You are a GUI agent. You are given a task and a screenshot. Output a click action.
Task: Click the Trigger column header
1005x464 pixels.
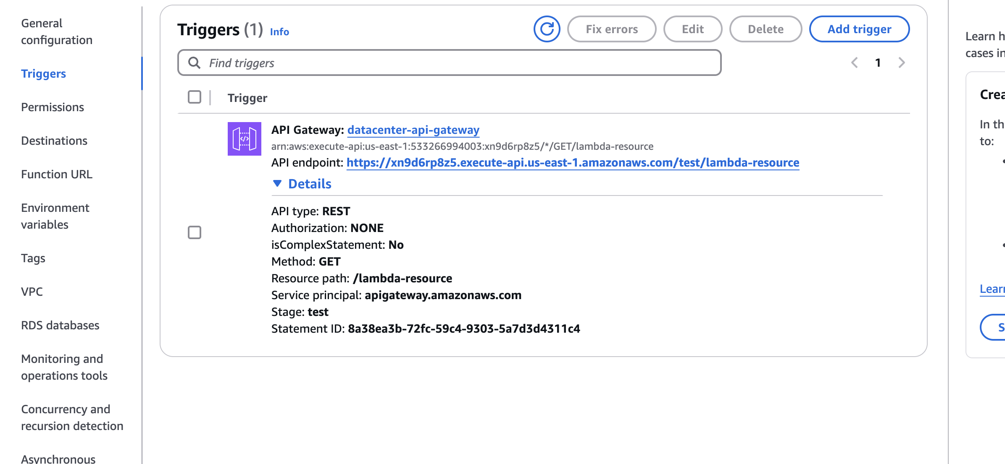tap(247, 98)
